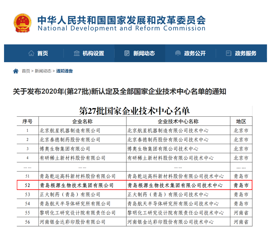Switch to the 新闻动态 navigation tab
Screen dimensions: 269x227
pos(144,53)
